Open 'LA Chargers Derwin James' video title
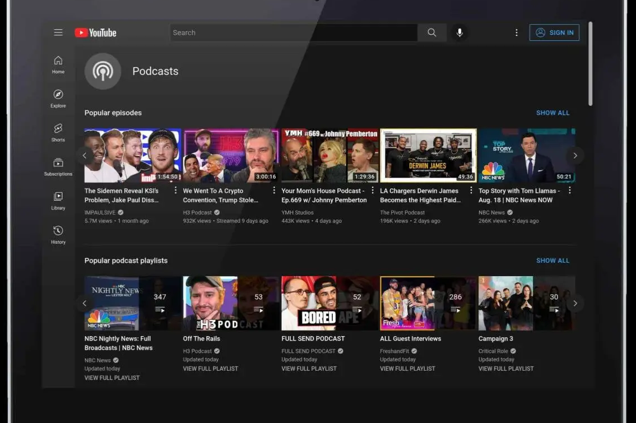The height and width of the screenshot is (423, 636). (420, 195)
